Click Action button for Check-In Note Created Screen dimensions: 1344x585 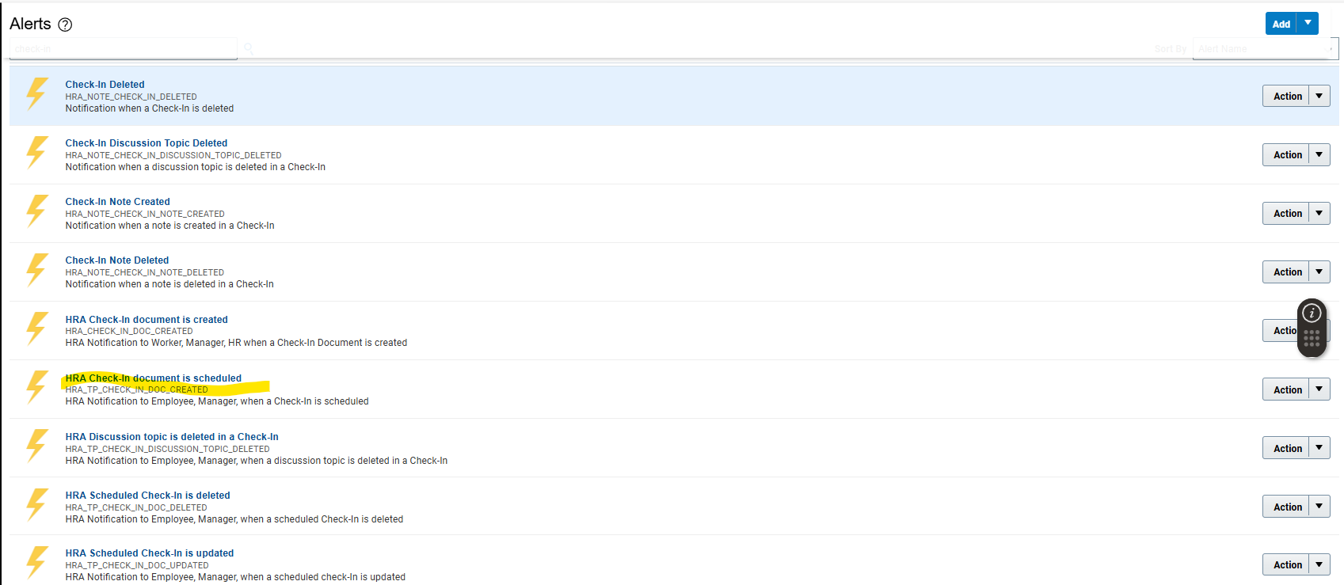pos(1286,214)
